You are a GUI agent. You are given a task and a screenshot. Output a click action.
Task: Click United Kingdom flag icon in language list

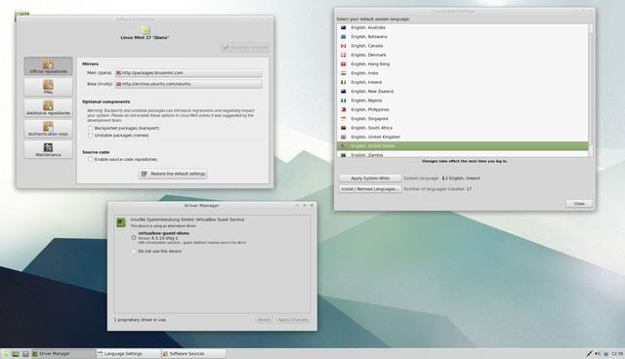[x=343, y=137]
